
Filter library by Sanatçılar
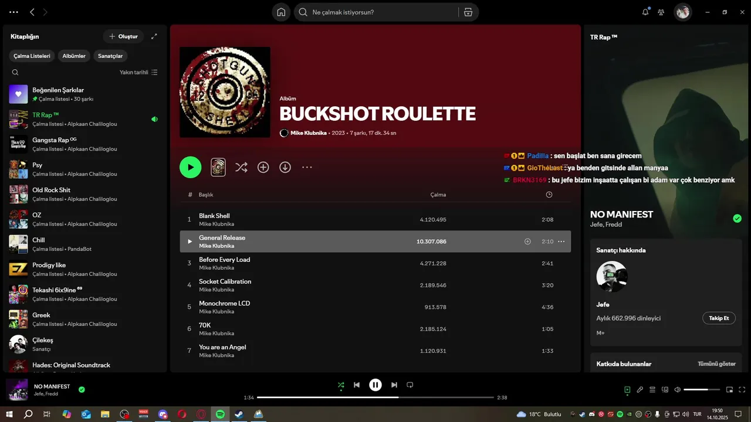110,56
